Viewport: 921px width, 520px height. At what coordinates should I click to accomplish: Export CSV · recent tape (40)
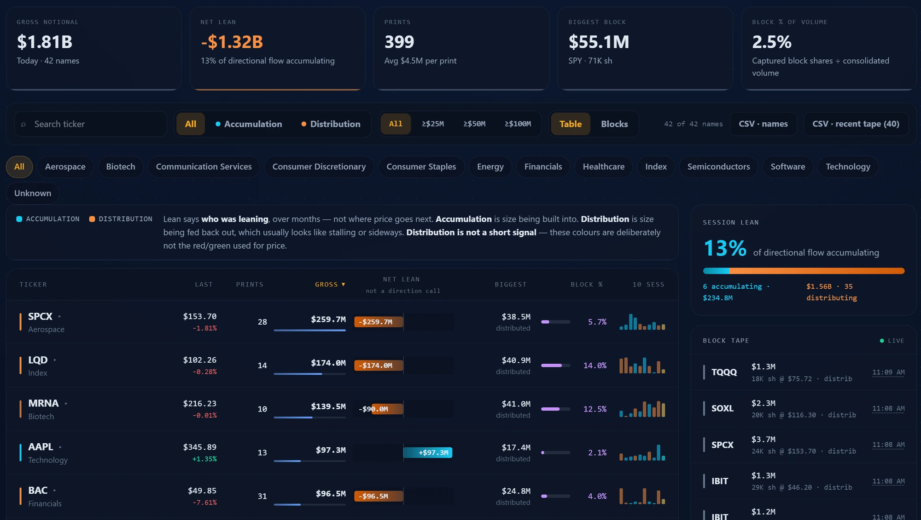coord(856,124)
